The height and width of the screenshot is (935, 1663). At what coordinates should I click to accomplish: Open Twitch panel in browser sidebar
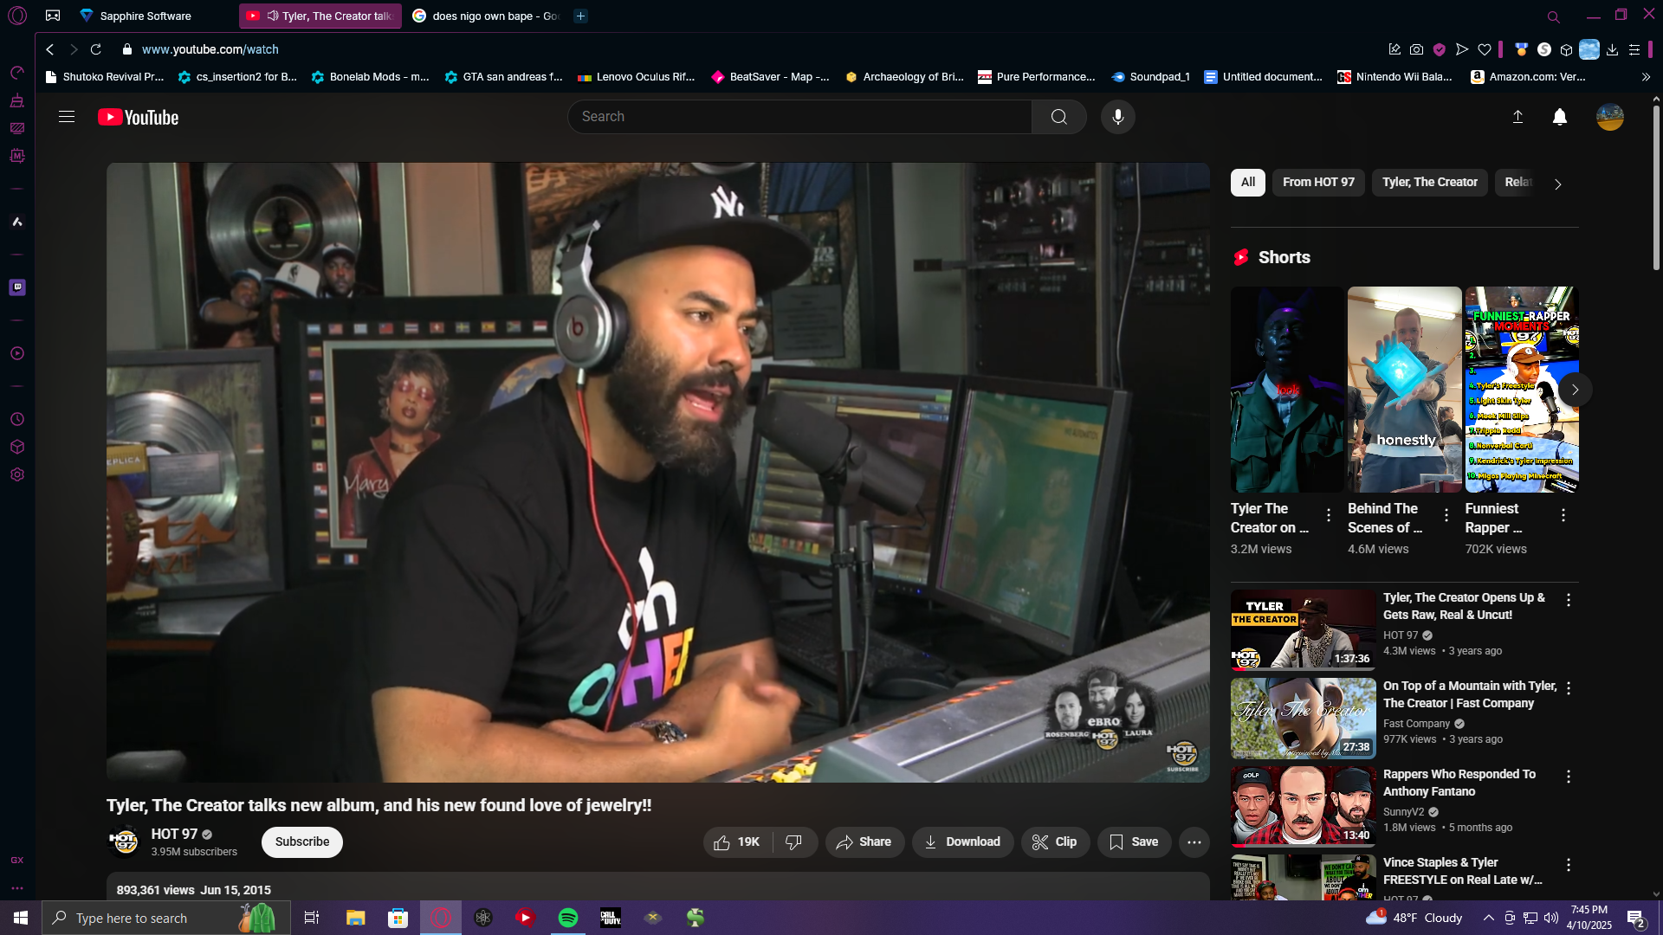coord(17,287)
